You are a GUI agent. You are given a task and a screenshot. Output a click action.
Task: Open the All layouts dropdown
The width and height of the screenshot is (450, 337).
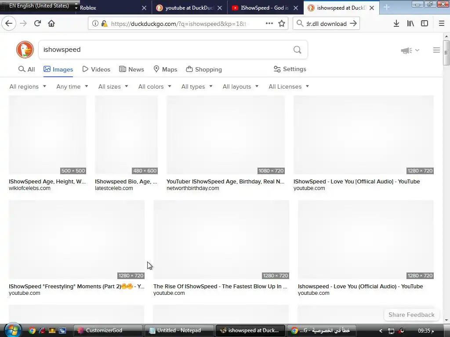click(x=240, y=86)
